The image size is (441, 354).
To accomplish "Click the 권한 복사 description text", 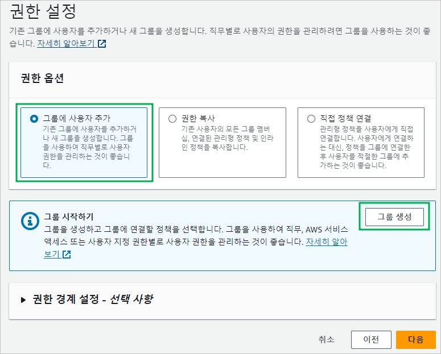I will point(227,138).
